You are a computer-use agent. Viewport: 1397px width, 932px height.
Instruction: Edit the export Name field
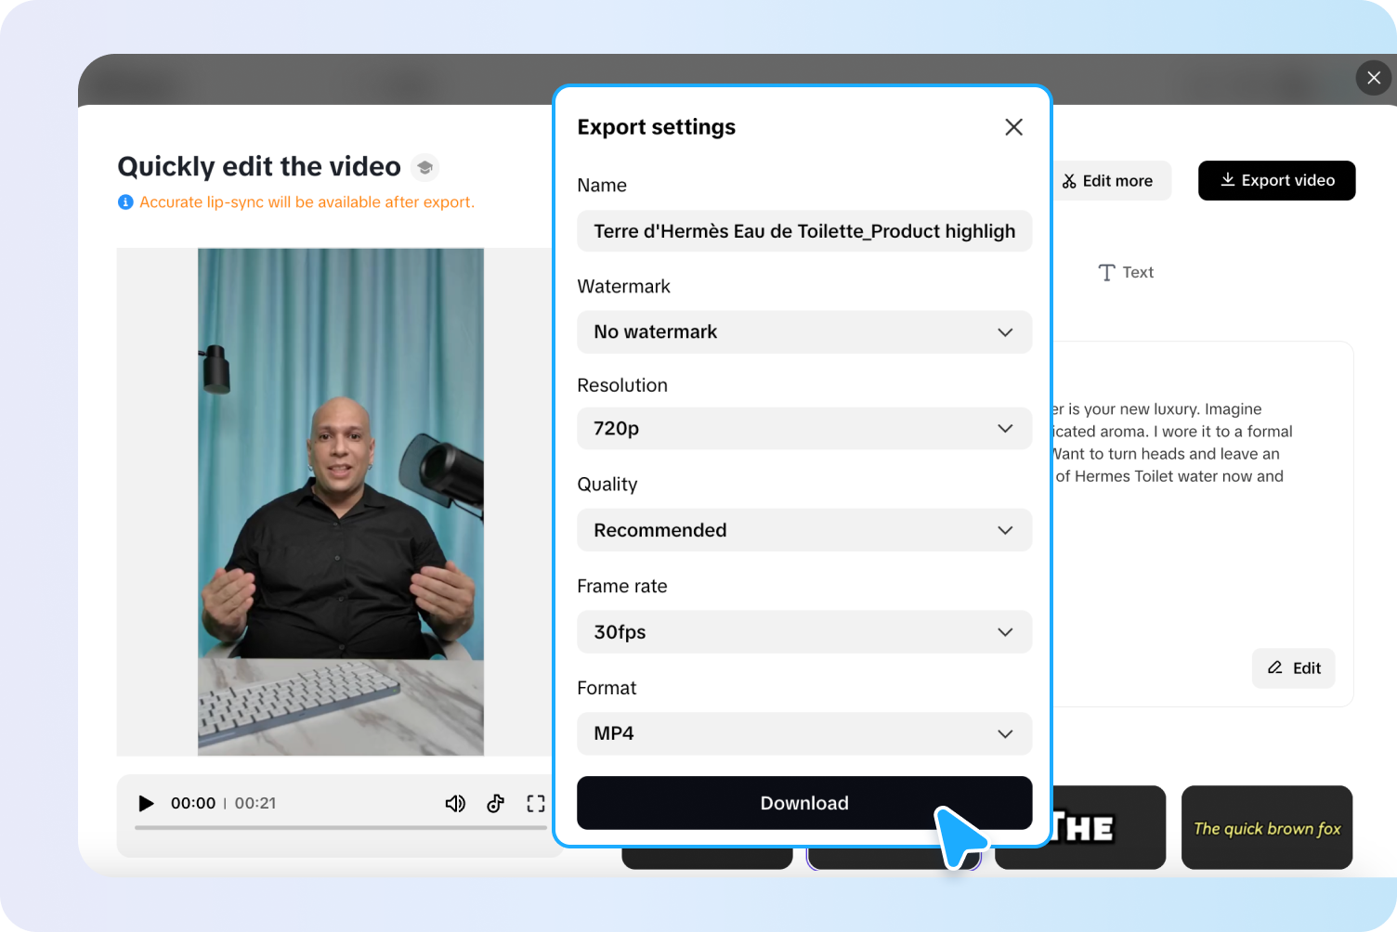[x=804, y=231]
